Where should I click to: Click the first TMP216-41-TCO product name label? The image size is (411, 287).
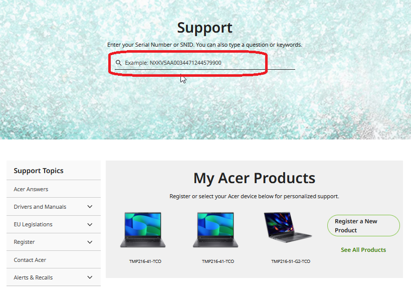[145, 261]
